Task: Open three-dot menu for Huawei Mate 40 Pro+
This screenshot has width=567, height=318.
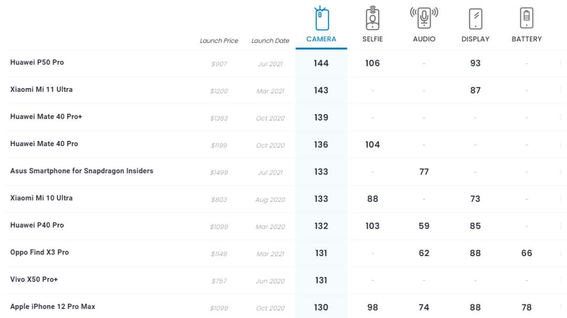Action: coord(560,118)
